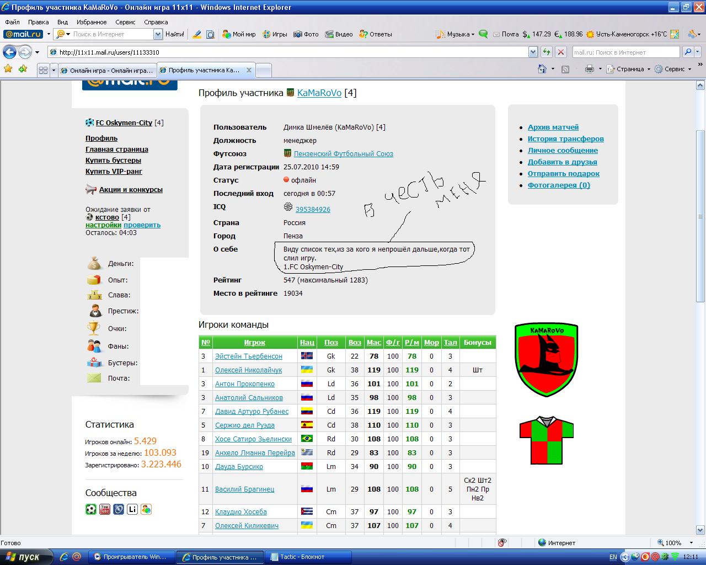The width and height of the screenshot is (706, 565).
Task: Click the Найти search button
Action: 174,34
